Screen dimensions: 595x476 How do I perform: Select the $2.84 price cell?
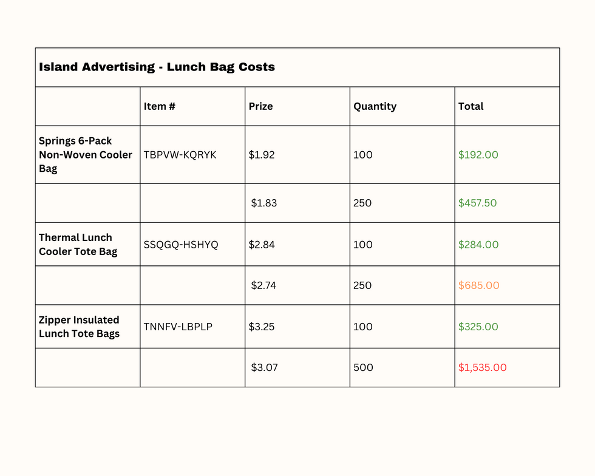pyautogui.click(x=262, y=245)
